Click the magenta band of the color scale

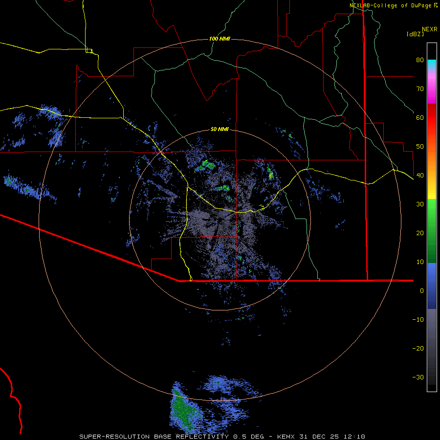point(432,90)
